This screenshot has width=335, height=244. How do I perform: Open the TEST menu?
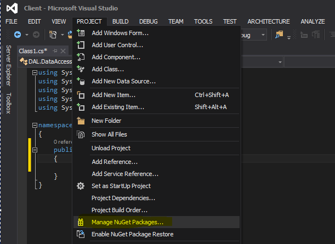click(230, 21)
